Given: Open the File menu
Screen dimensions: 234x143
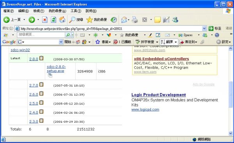Looking at the screenshot, I should [x=8, y=11].
